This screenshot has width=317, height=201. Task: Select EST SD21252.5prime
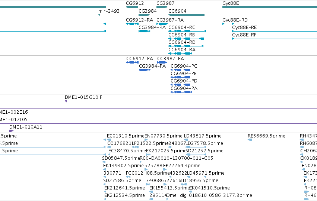[205, 151]
